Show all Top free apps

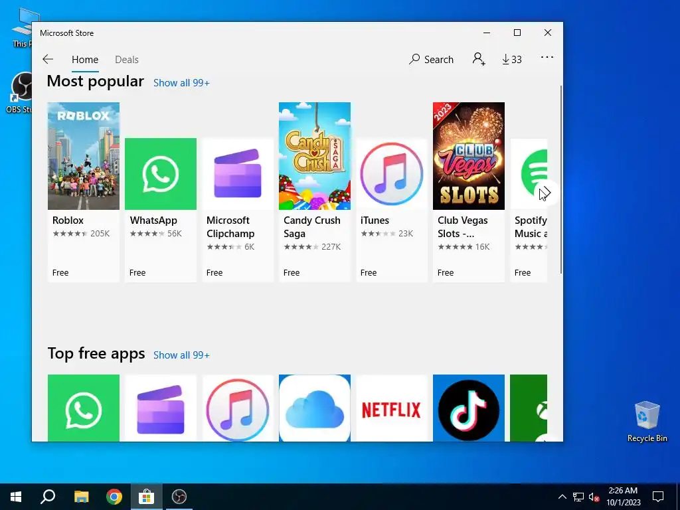(181, 355)
